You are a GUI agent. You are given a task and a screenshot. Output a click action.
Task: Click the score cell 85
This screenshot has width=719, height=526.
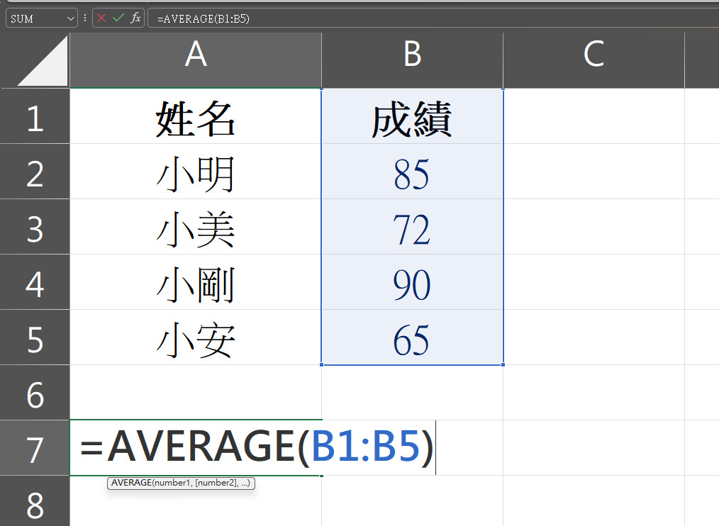point(412,172)
